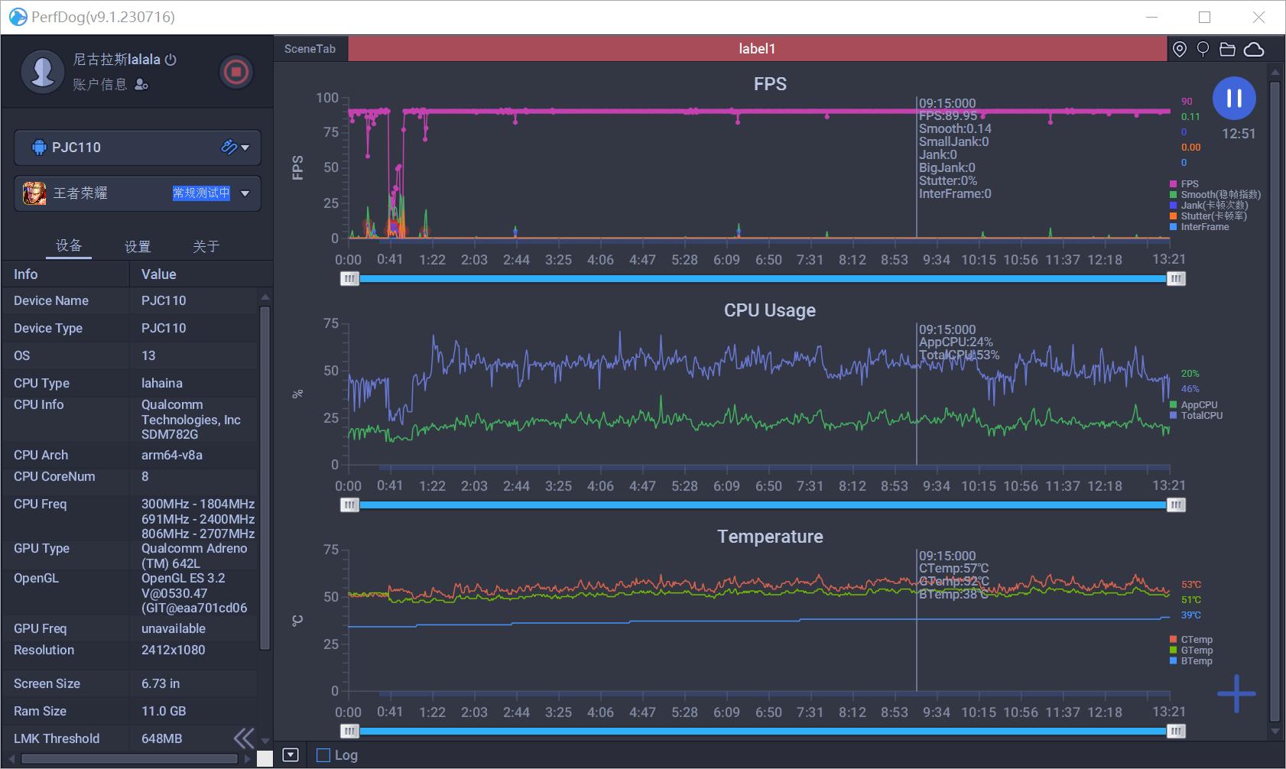The image size is (1286, 769).
Task: Switch to the 关于 tab
Action: coord(206,246)
